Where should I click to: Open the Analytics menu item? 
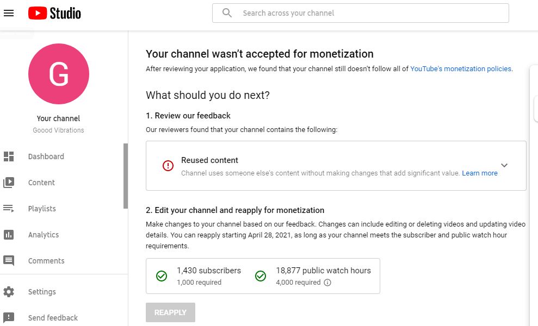[x=44, y=235]
